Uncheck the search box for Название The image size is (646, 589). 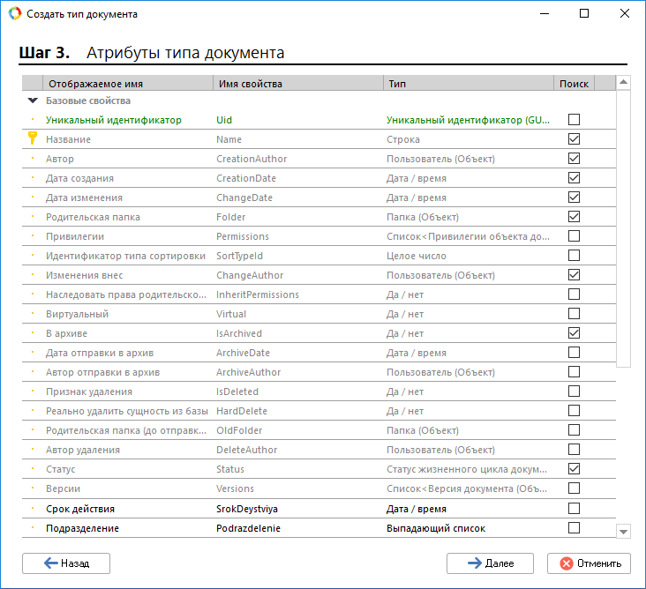[575, 139]
